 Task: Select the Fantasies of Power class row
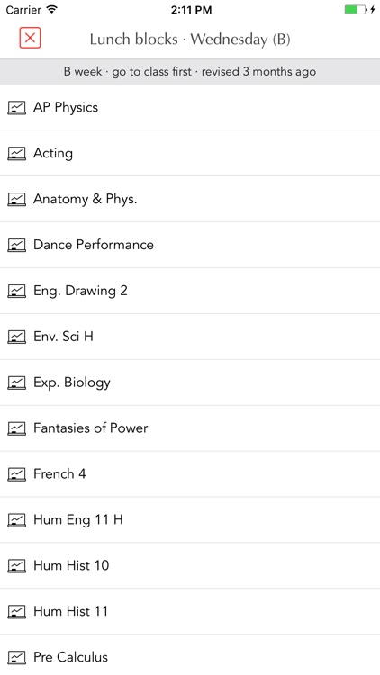click(190, 428)
